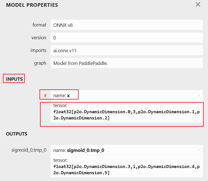Collapse the sigmoid_0.tmp_0 output details

tap(199, 150)
